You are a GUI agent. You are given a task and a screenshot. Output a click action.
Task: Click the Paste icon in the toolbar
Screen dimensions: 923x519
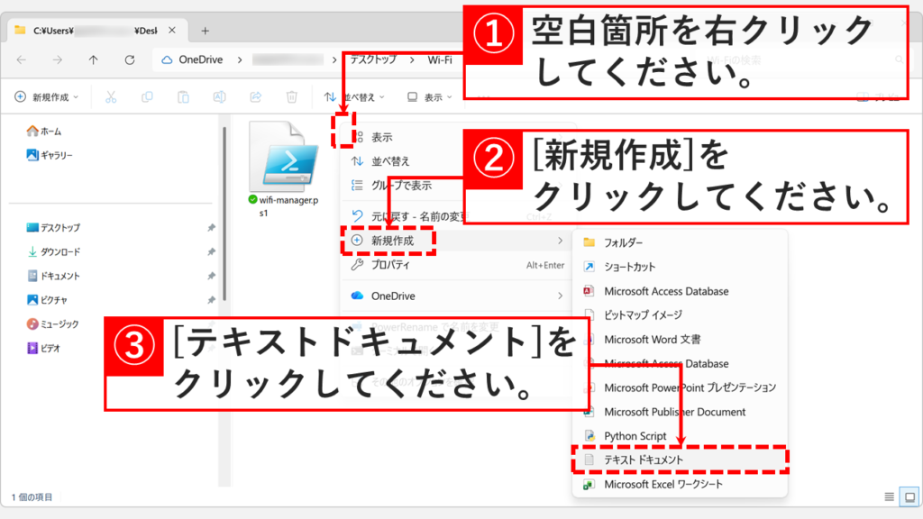pos(184,96)
